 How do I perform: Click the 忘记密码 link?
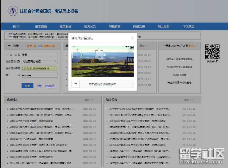coord(50,86)
